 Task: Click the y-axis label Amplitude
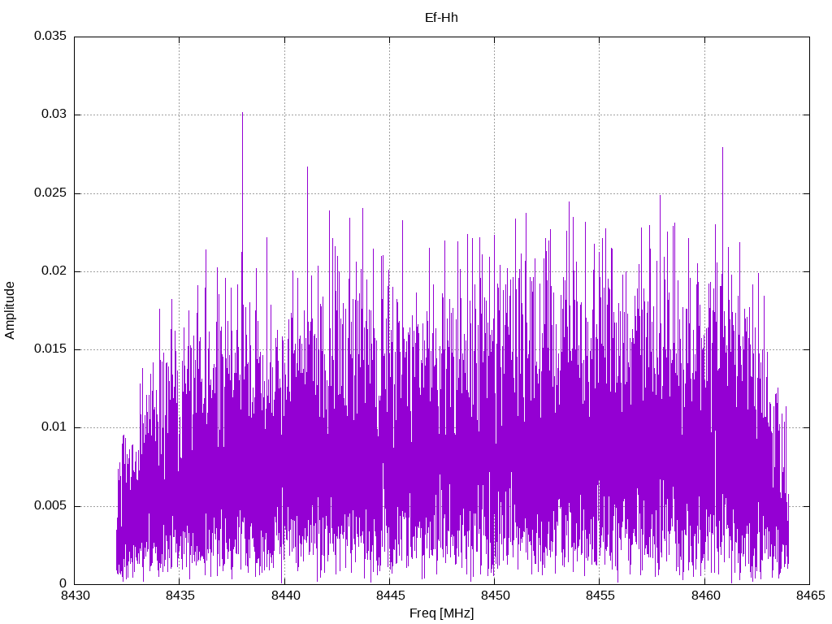tap(10, 310)
